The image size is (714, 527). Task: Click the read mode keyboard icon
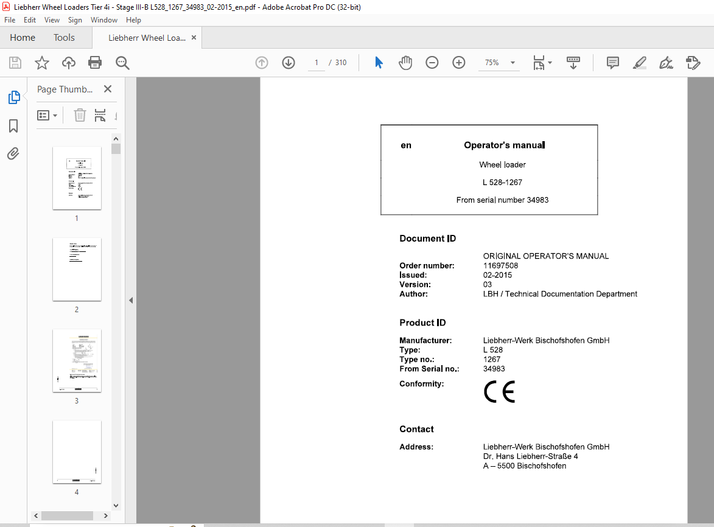(573, 63)
